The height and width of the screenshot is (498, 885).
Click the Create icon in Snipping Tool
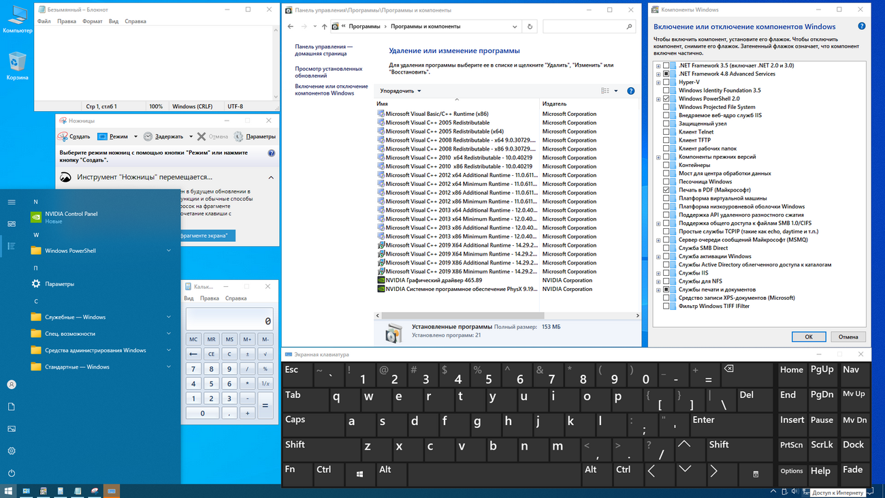pos(63,136)
